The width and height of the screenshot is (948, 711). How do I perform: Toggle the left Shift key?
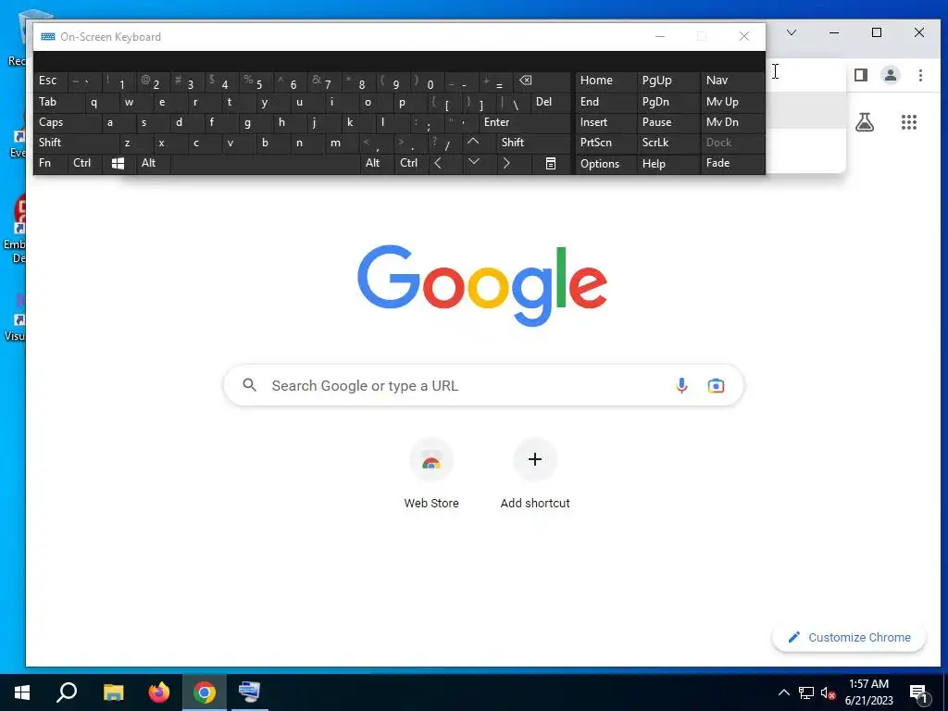[x=76, y=143]
